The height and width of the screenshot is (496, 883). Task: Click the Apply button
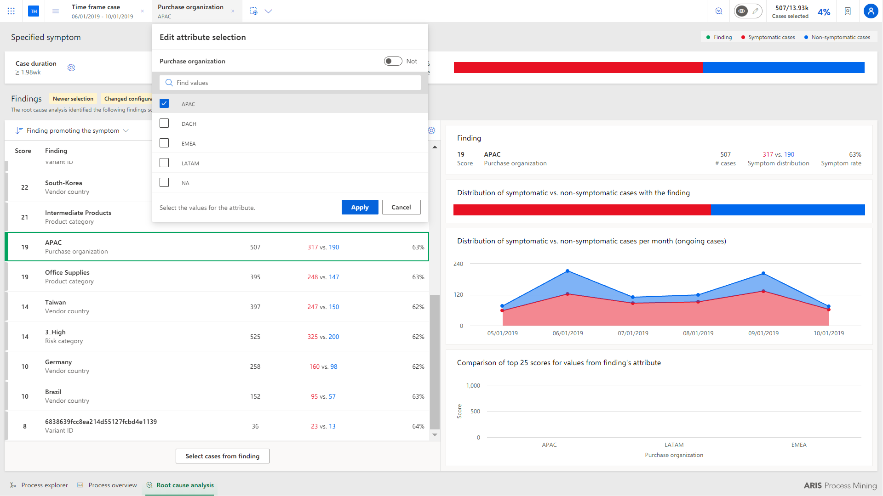click(360, 207)
